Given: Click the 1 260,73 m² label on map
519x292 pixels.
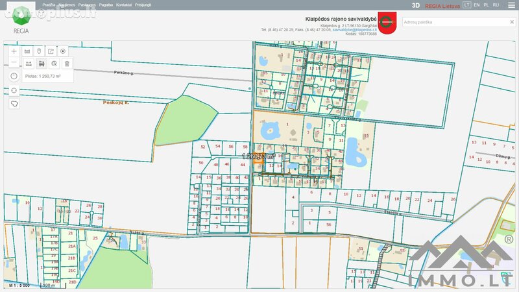Looking at the screenshot, I should pyautogui.click(x=259, y=156).
